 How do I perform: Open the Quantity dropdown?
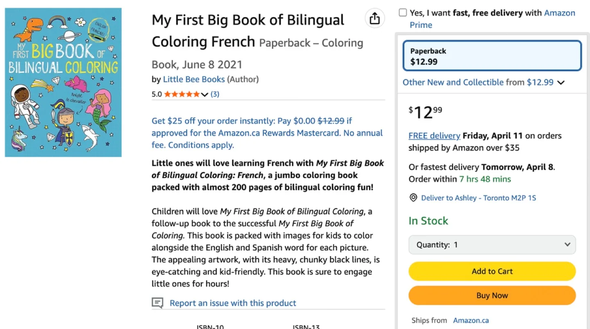click(x=491, y=244)
